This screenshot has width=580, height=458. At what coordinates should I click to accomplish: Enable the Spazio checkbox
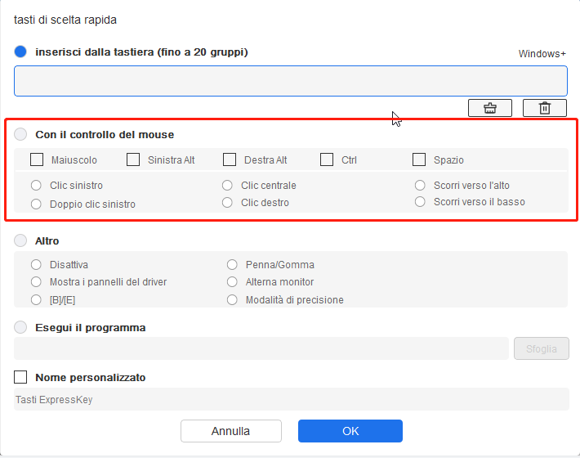tap(419, 159)
